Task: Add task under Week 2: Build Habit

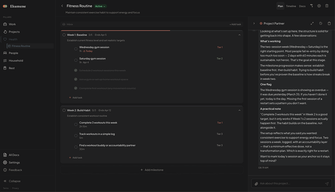Action: click(x=76, y=157)
